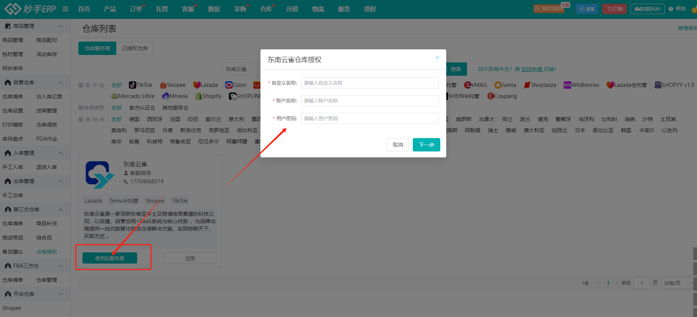Collapse the 平台仓库 sidebar section
This screenshot has height=317, width=697.
[61, 294]
